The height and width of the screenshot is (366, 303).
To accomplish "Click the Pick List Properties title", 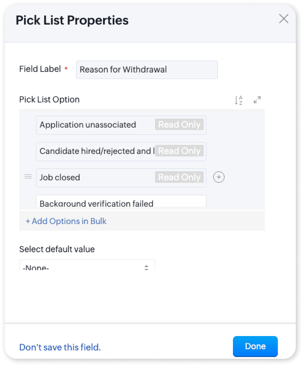I will coord(72,20).
